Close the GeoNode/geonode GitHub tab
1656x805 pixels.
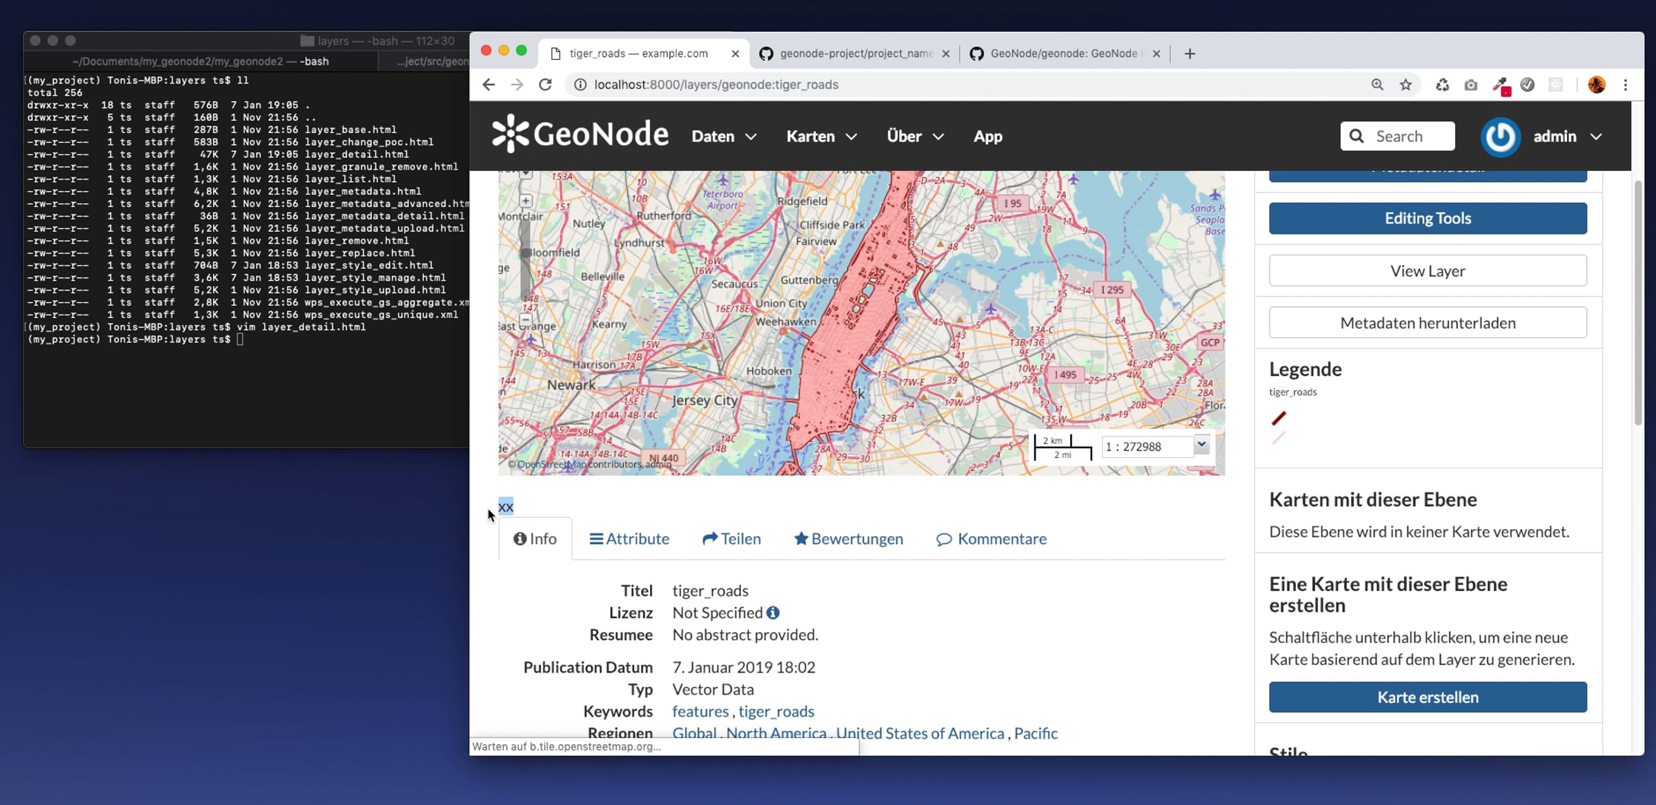1156,54
